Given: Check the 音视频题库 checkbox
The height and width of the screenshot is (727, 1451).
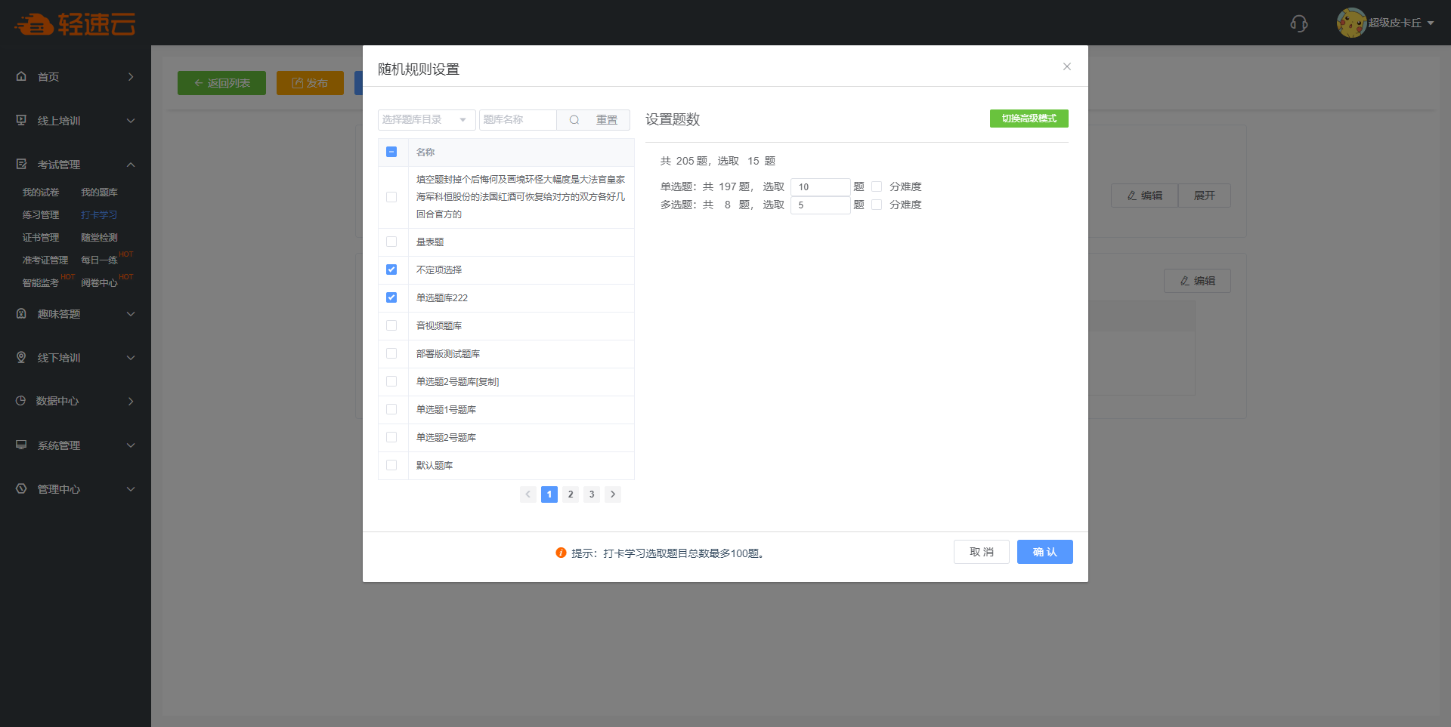Looking at the screenshot, I should pos(391,325).
